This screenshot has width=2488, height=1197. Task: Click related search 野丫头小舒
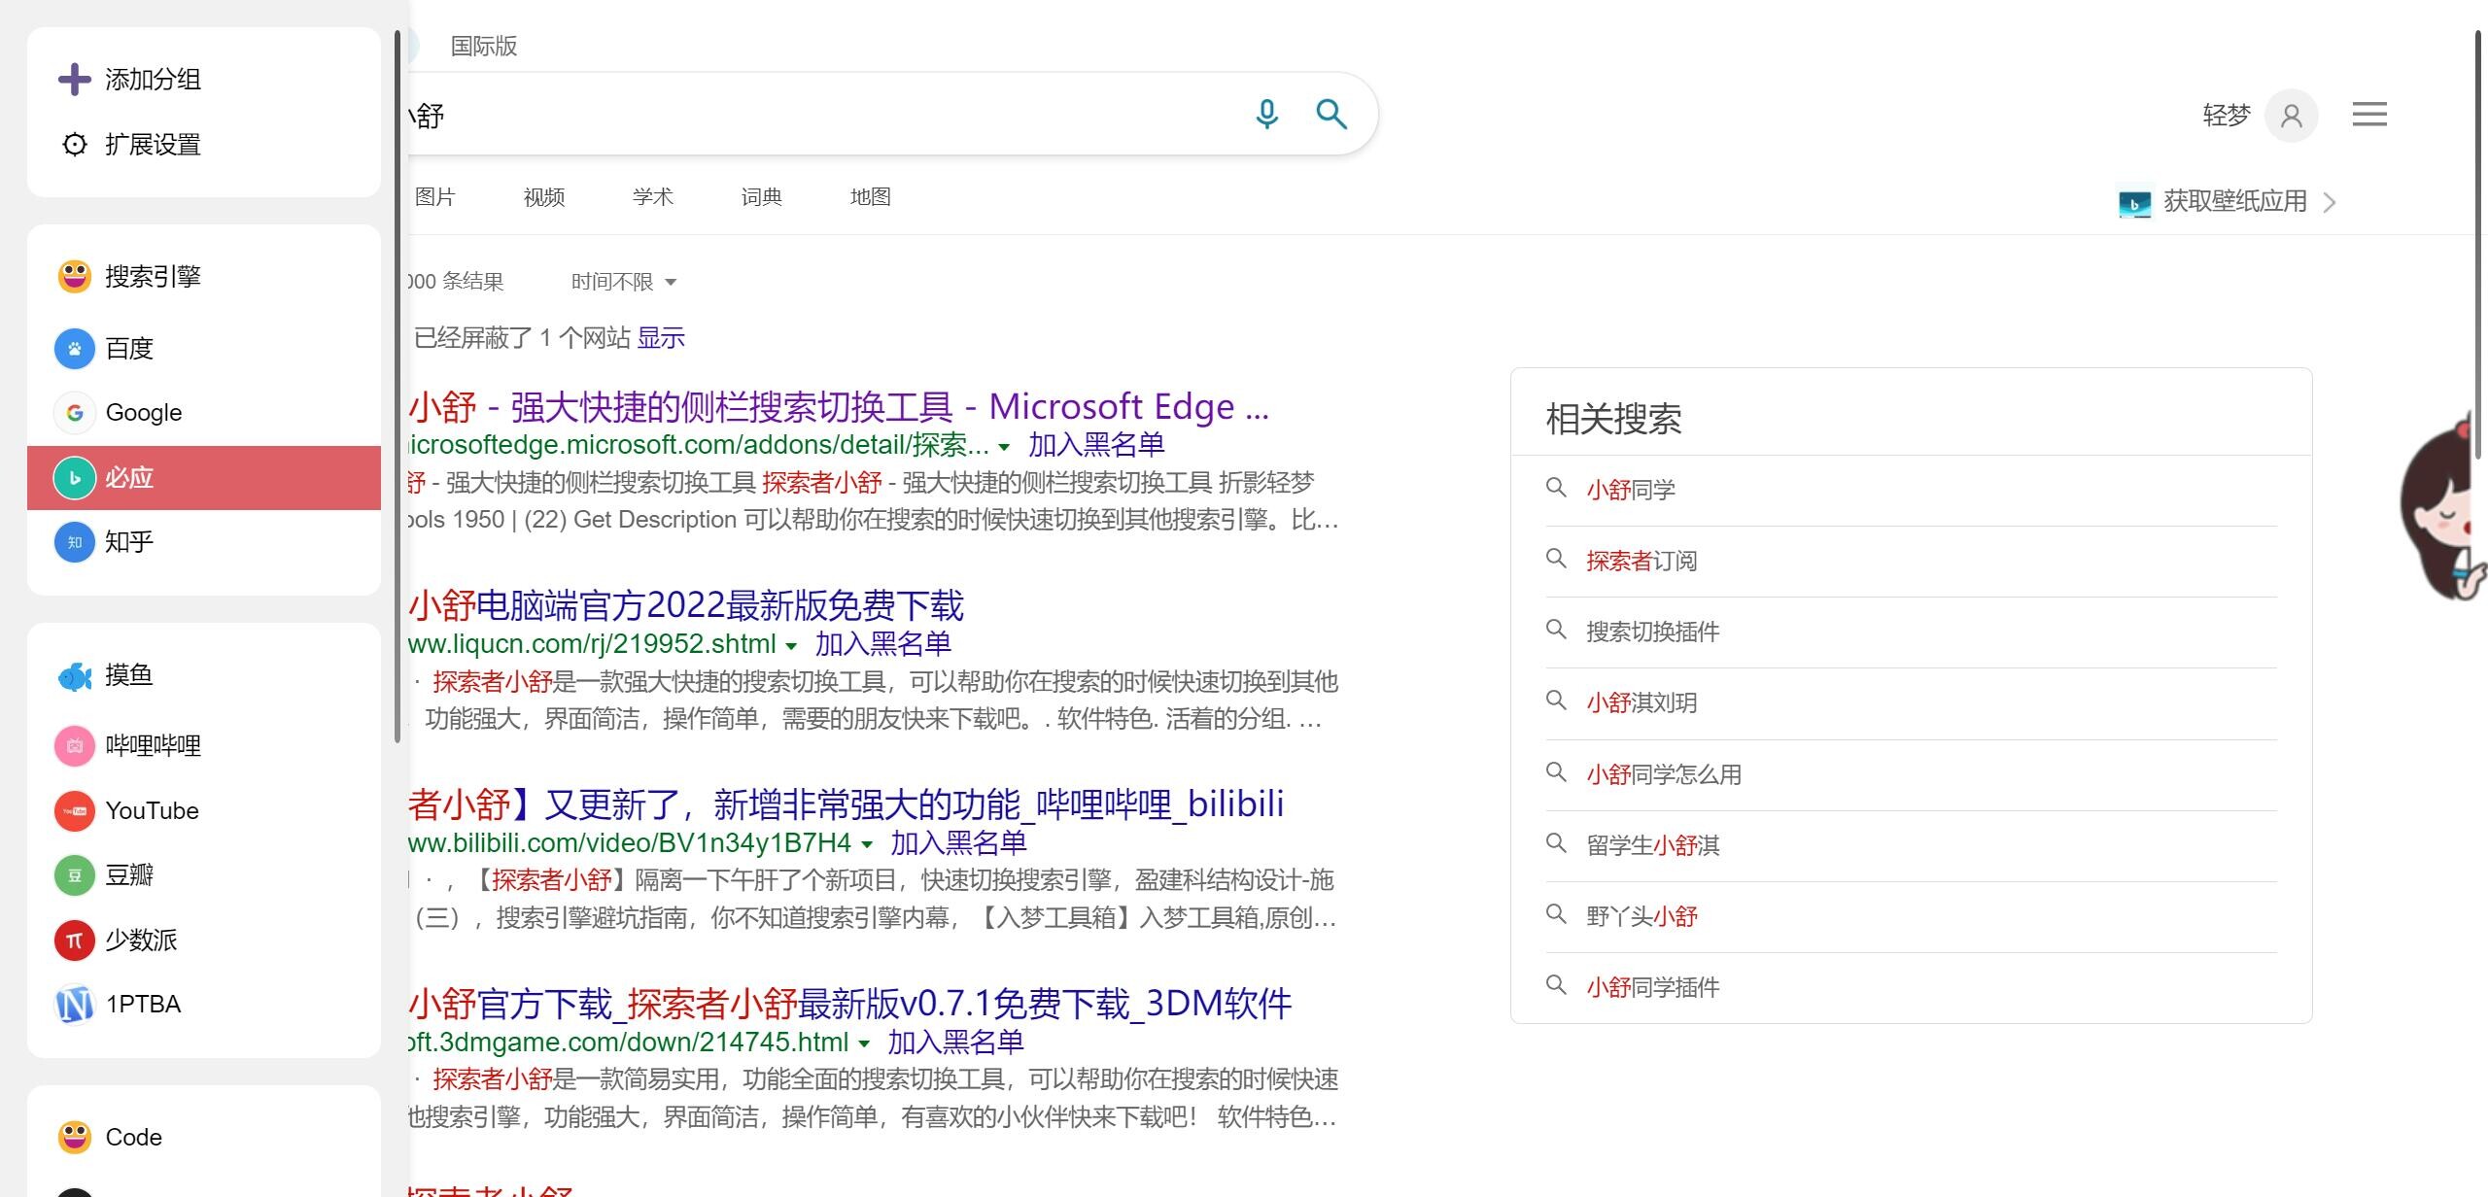pyautogui.click(x=1641, y=916)
